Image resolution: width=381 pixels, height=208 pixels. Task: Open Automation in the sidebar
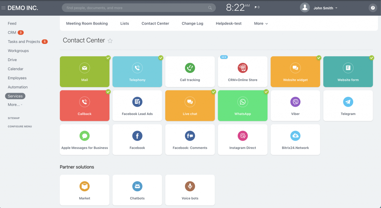pos(18,87)
